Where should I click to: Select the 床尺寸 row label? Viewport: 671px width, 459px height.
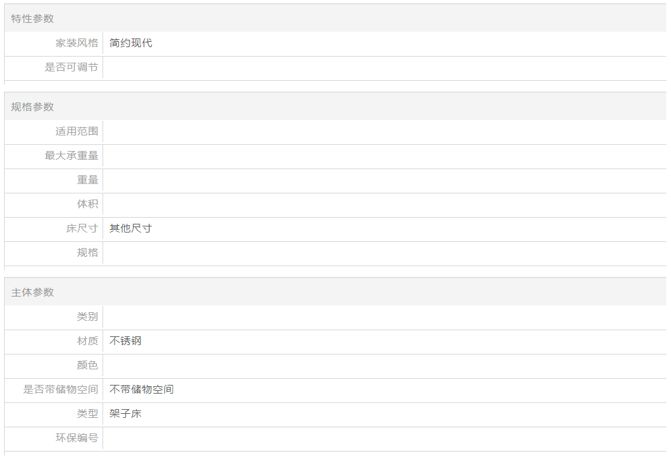(82, 228)
